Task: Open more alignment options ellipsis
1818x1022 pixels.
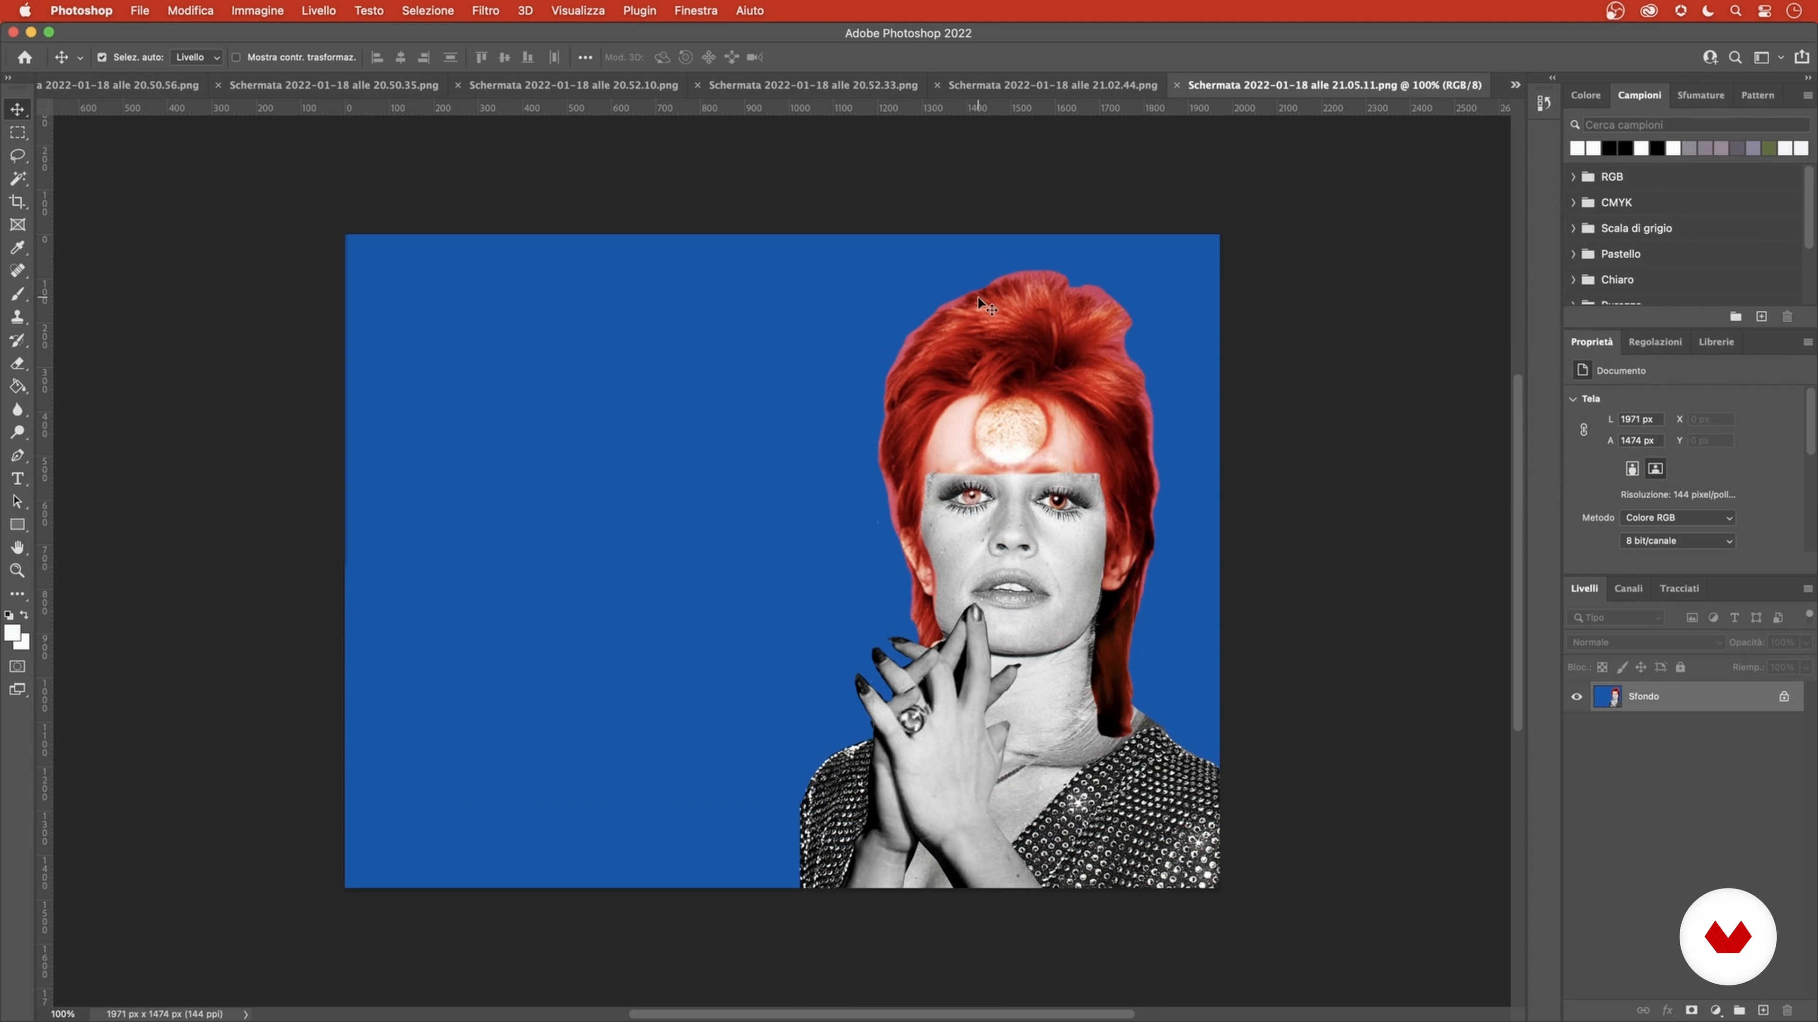Action: coord(585,57)
